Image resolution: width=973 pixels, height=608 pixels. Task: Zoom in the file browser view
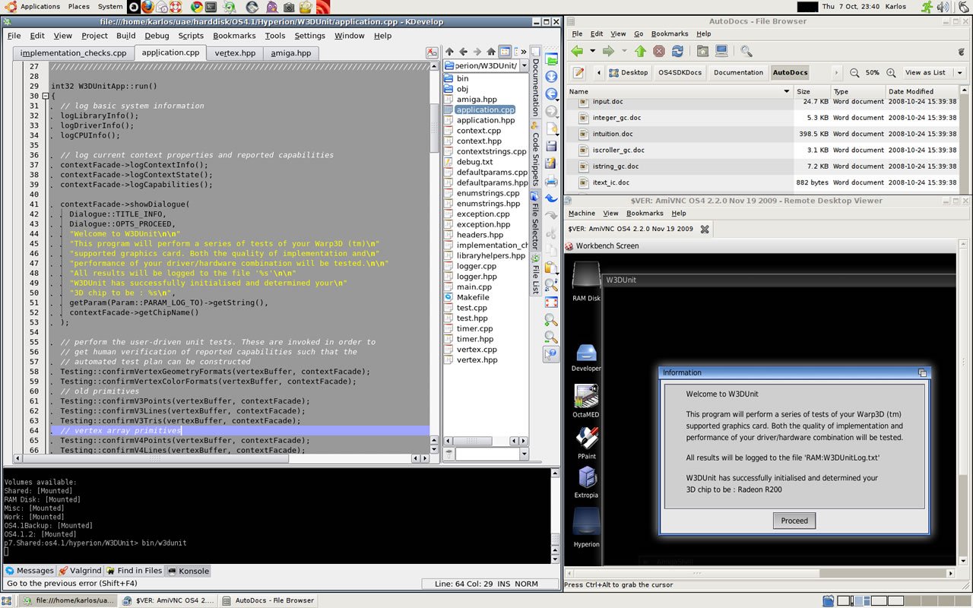(891, 72)
